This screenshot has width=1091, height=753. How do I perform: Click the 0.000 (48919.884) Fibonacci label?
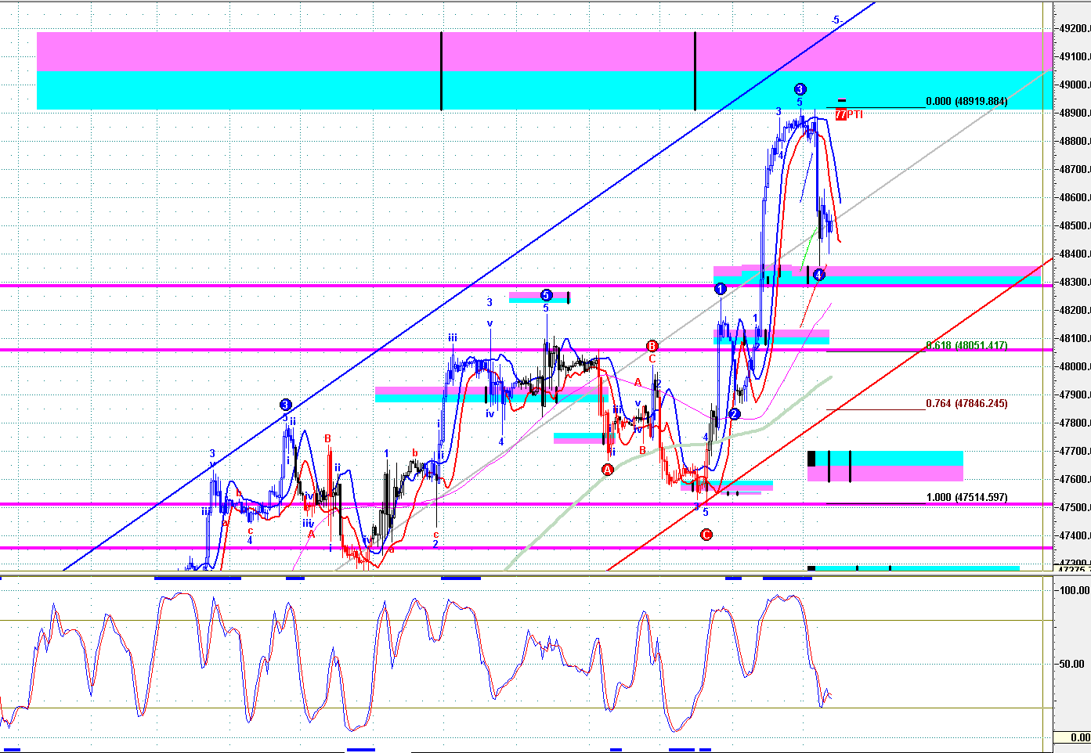click(966, 102)
